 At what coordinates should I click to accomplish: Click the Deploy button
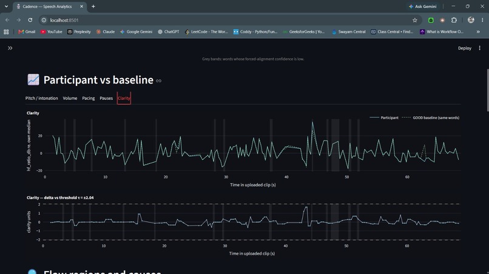[464, 48]
